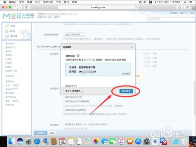The width and height of the screenshot is (196, 147).
Task: Click Safari back arrow button
Action: tap(15, 7)
